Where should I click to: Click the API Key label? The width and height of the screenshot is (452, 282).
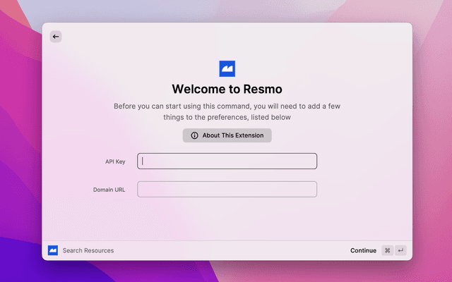[115, 161]
